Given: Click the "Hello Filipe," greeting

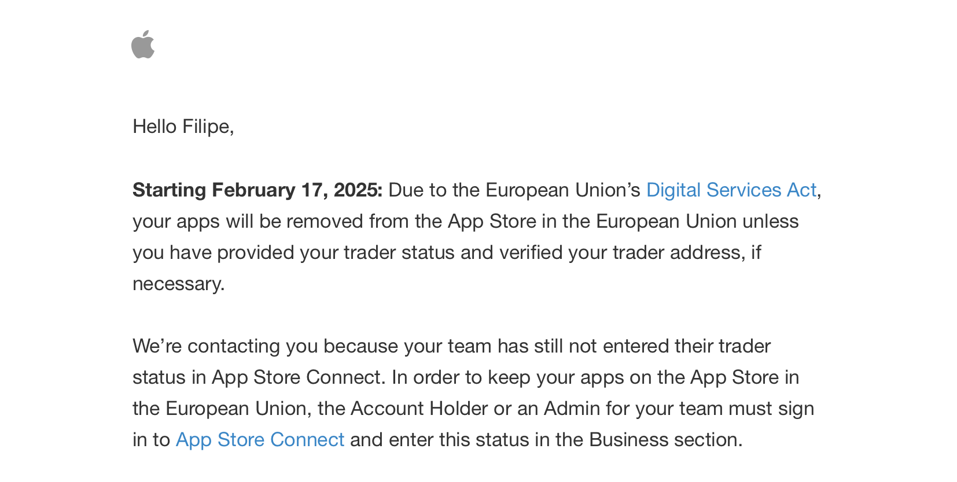Looking at the screenshot, I should [x=183, y=127].
